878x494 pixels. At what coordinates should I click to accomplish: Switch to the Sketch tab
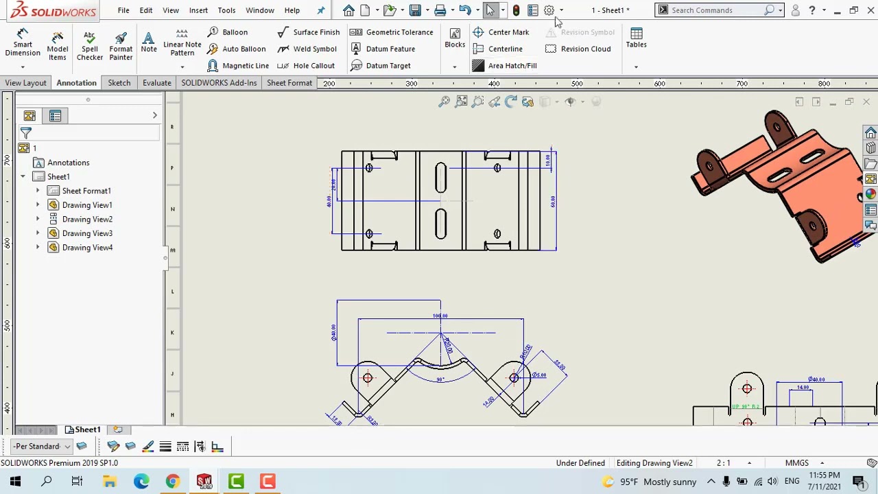(x=119, y=83)
